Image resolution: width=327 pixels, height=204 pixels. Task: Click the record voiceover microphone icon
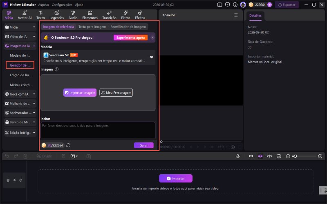coord(237,156)
